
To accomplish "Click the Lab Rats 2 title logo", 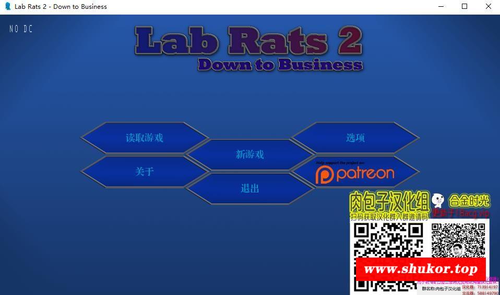I will coord(248,48).
